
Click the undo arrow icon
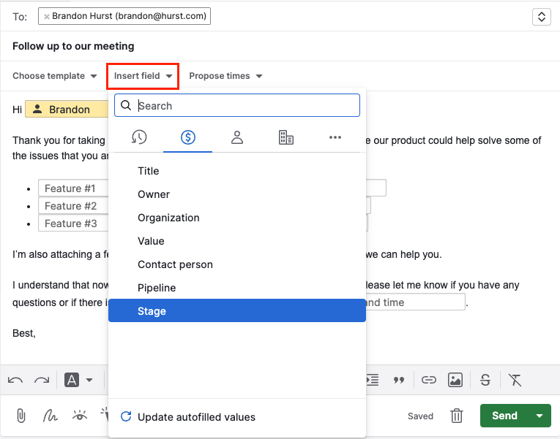tap(15, 381)
